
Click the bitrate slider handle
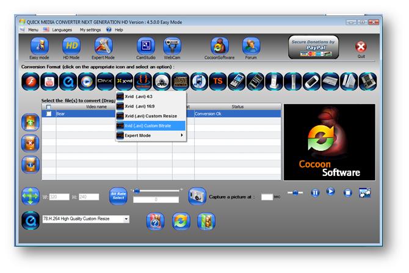(x=136, y=191)
